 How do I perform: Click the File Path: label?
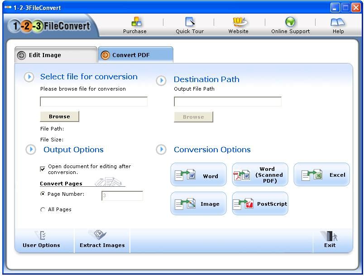click(x=52, y=129)
